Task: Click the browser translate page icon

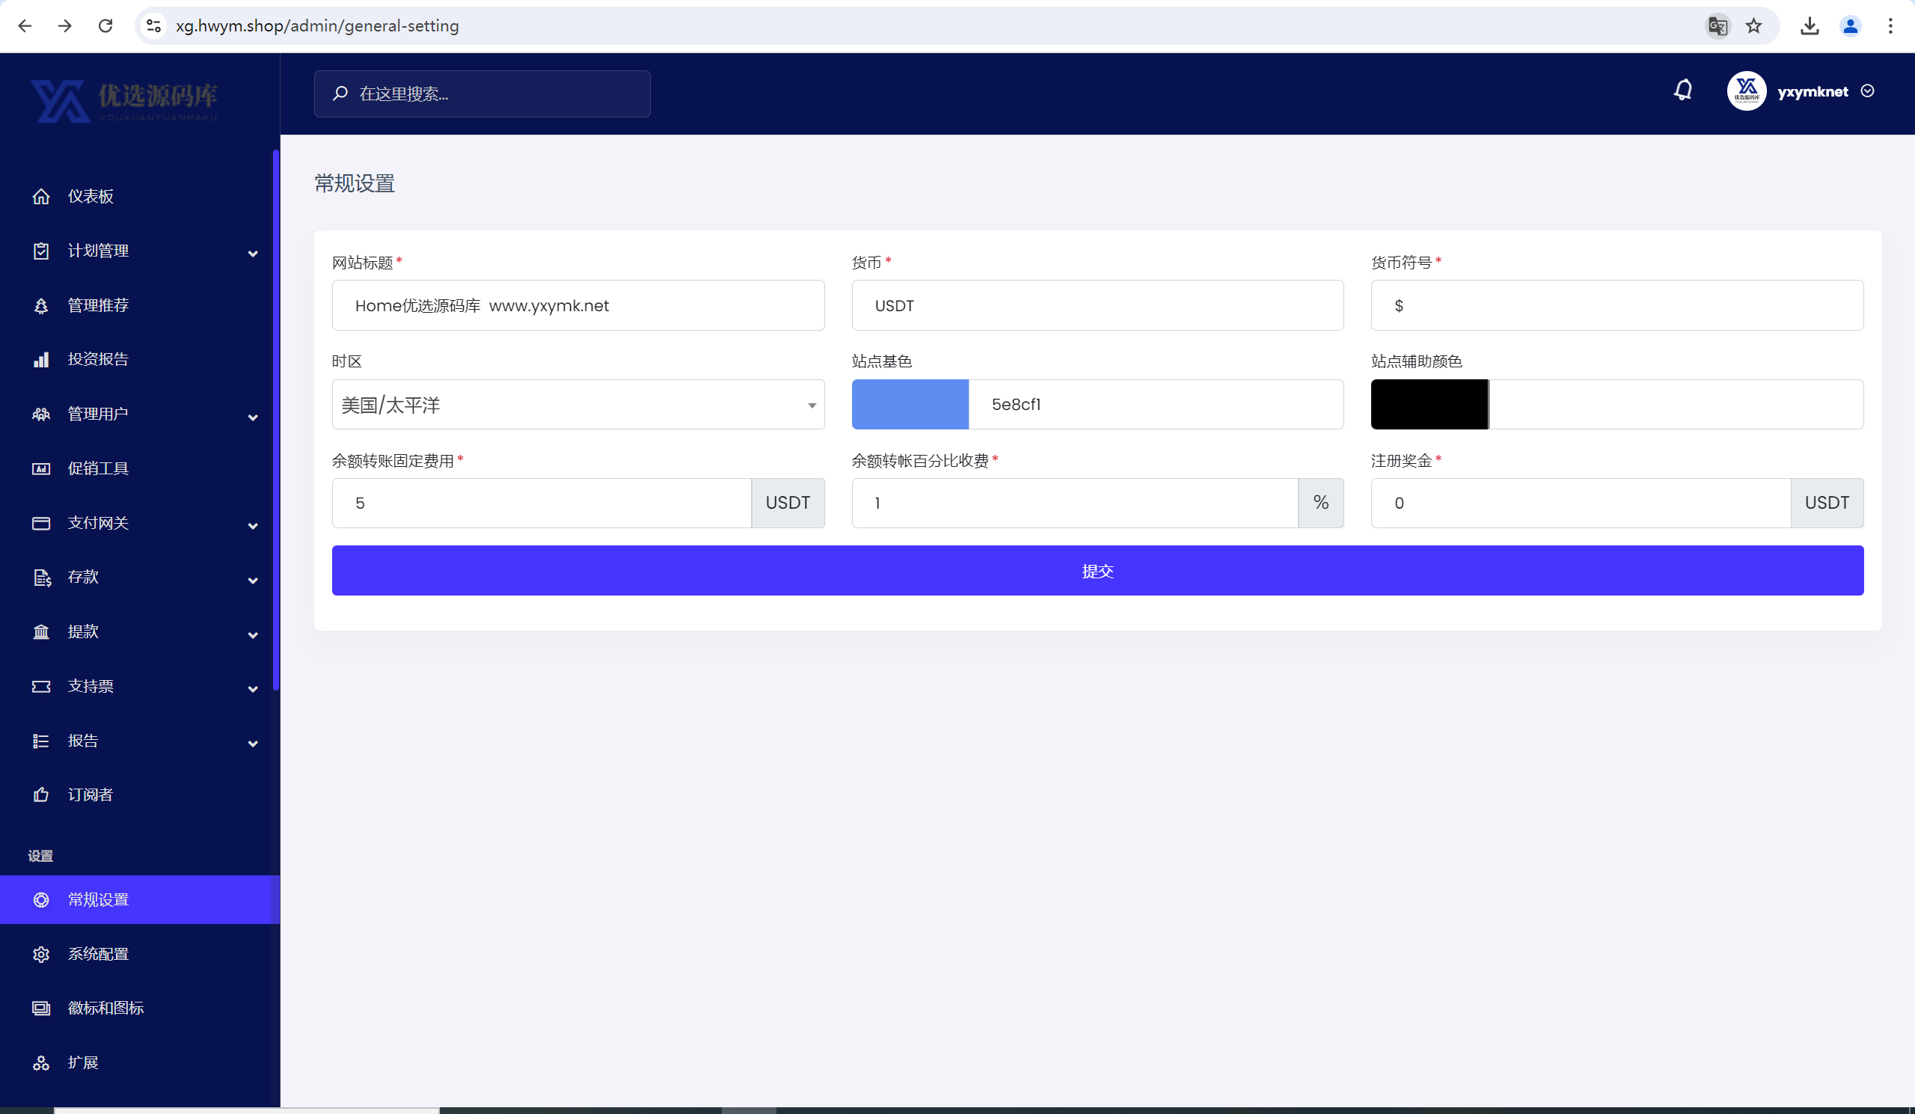Action: 1718,26
